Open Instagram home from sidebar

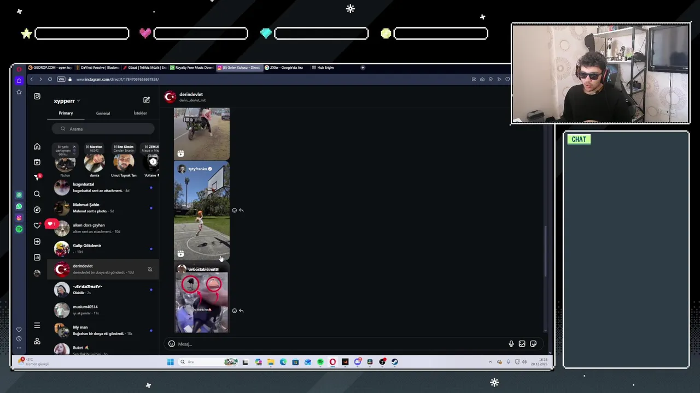tap(37, 146)
